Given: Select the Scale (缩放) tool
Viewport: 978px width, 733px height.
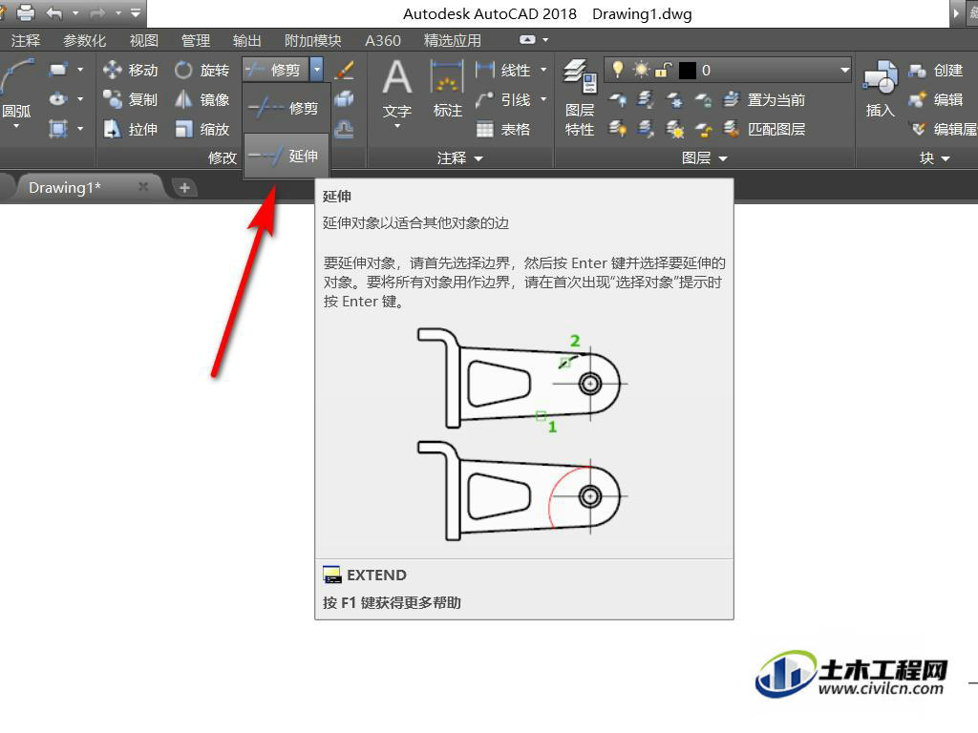Looking at the screenshot, I should click(x=202, y=129).
